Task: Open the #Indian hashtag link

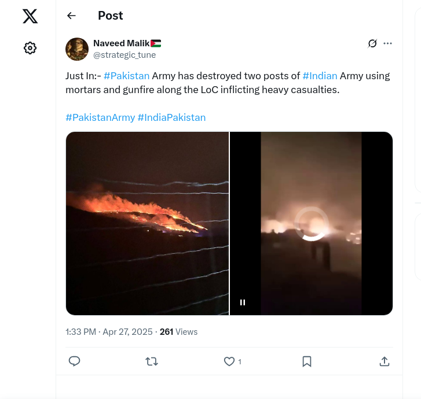Action: [x=320, y=76]
